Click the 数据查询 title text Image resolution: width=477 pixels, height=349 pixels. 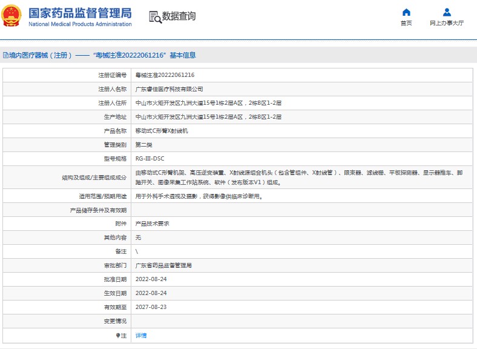tap(179, 16)
